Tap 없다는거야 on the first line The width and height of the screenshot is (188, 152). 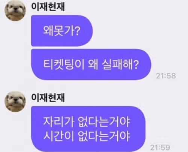104,122
